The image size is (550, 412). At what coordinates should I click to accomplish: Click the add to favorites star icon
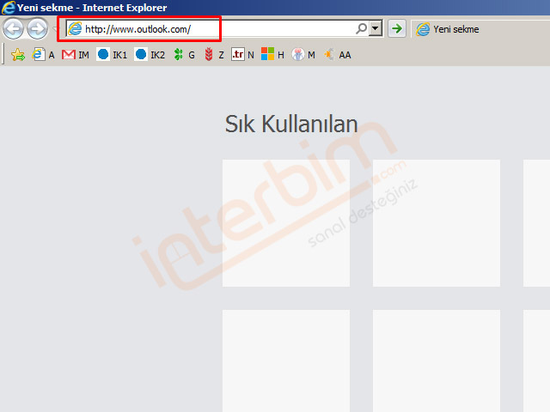(18, 55)
